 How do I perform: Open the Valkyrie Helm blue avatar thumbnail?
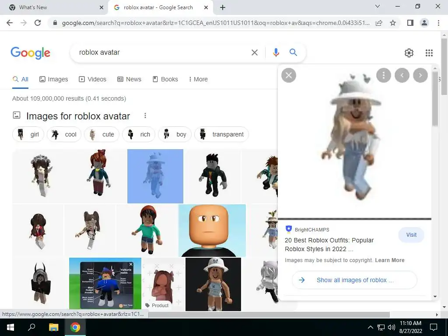105,283
